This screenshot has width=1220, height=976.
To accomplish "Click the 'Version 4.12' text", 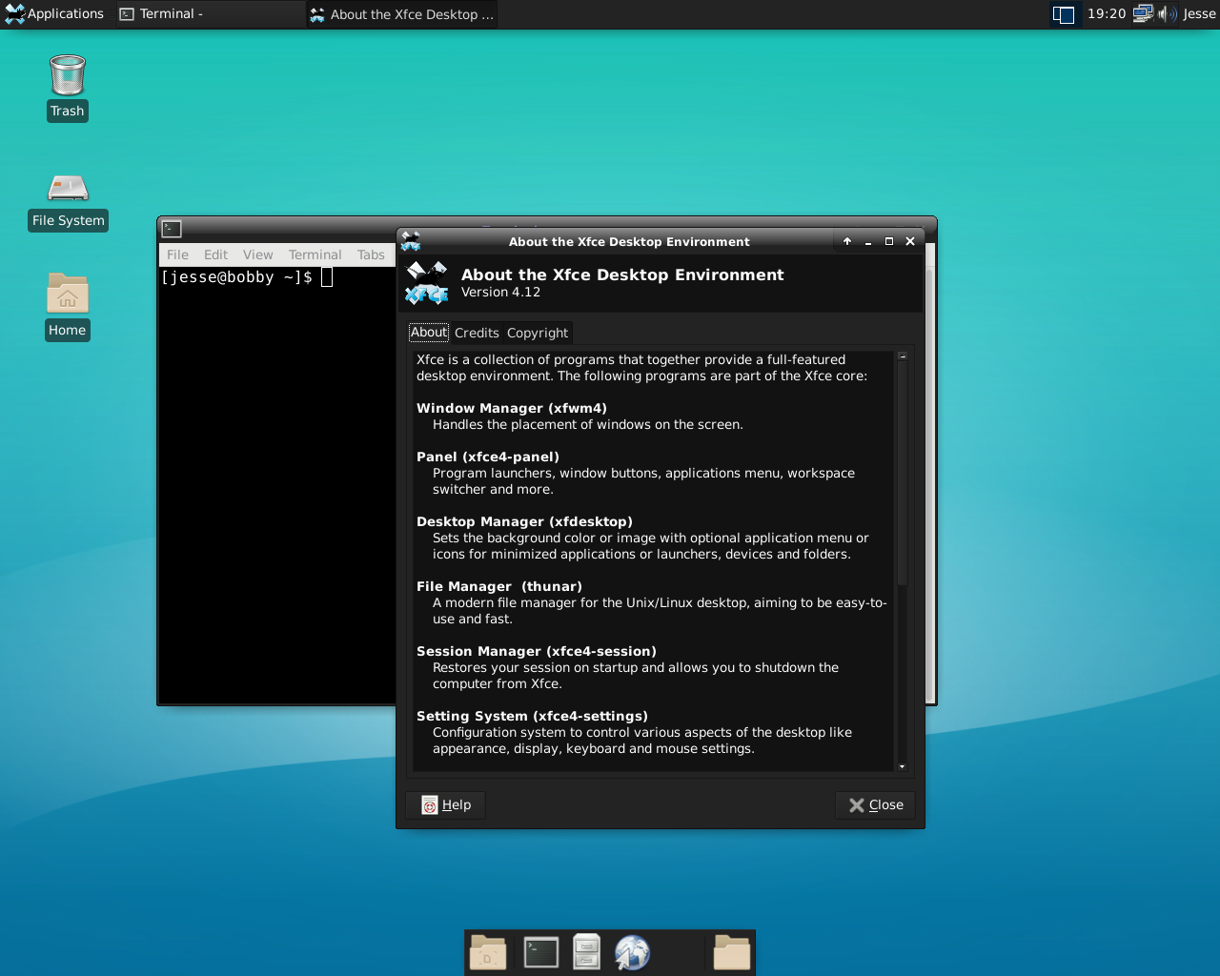I will [500, 293].
